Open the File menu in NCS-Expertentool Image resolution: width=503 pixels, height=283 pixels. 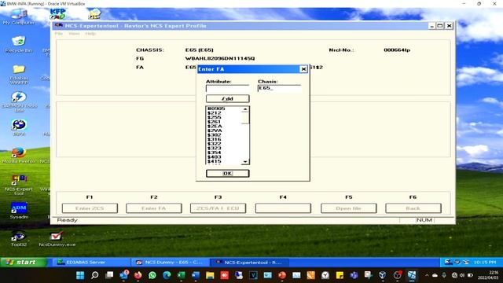tap(59, 33)
